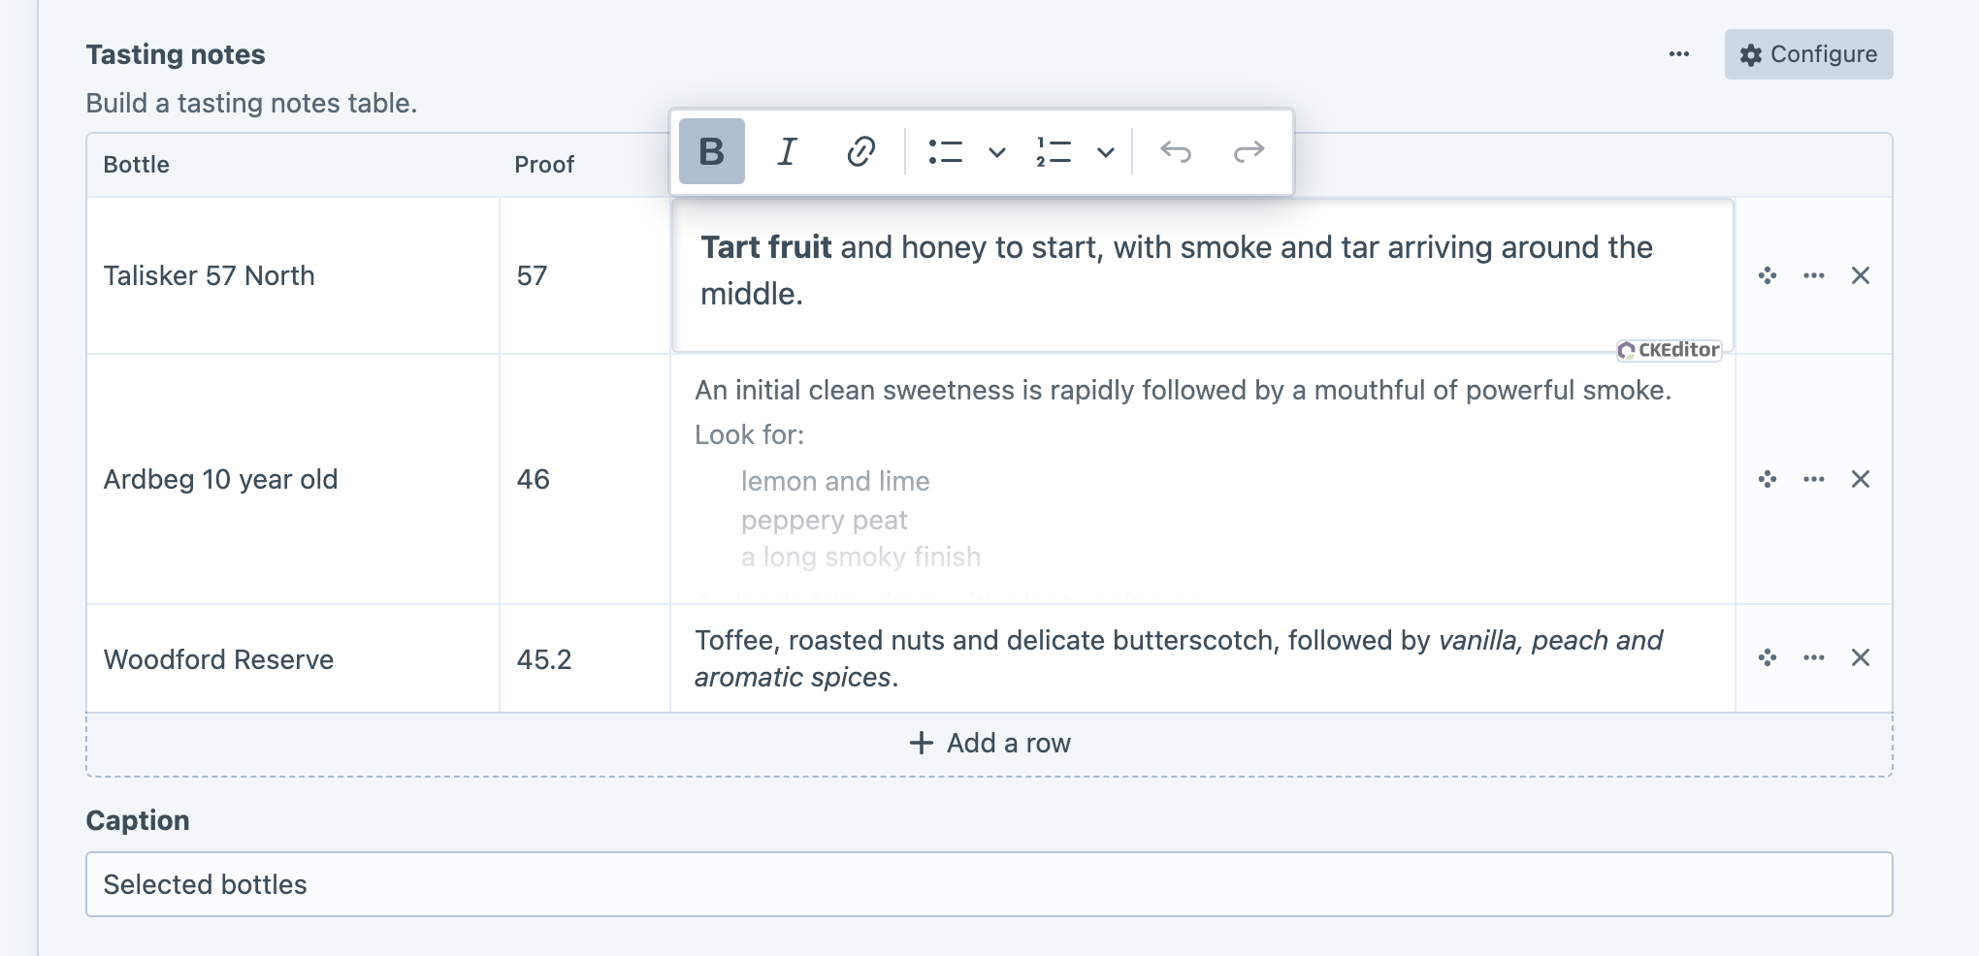Add a row to the table

click(989, 744)
